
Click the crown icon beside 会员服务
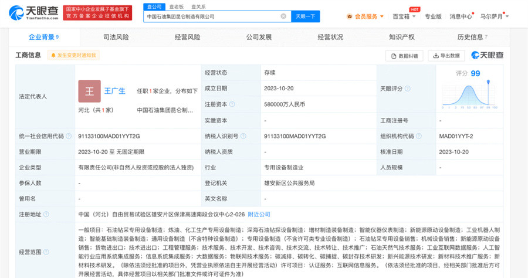pos(350,16)
